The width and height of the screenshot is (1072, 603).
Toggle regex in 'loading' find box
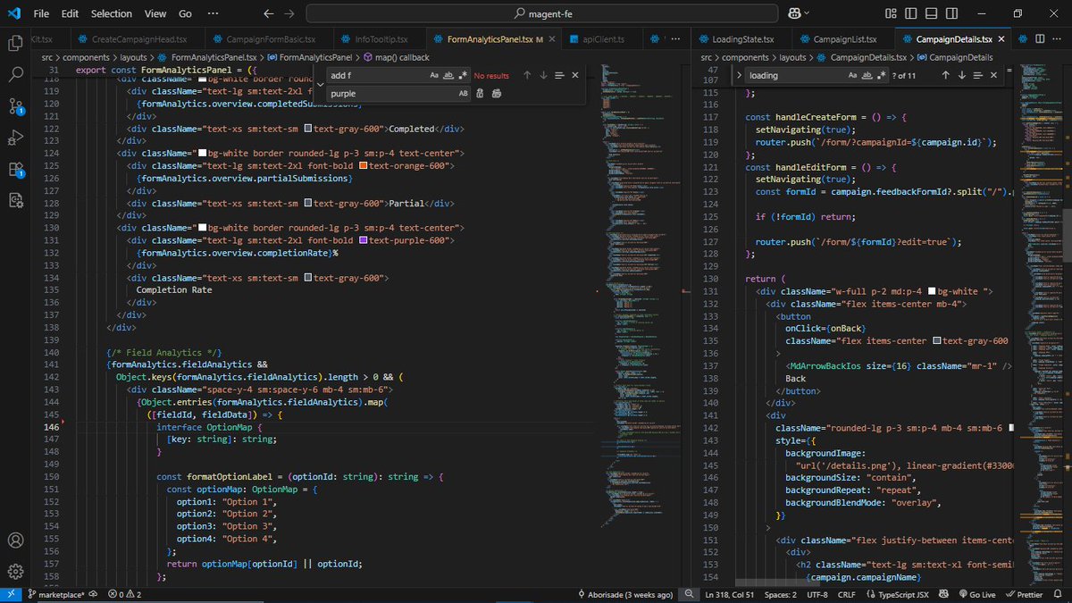click(x=882, y=76)
